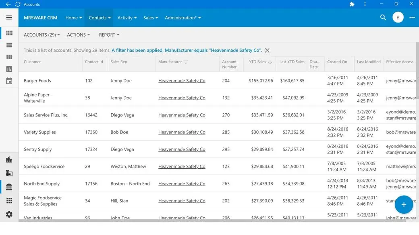Open settings gear in the sidebar
The height and width of the screenshot is (235, 419).
(9, 215)
